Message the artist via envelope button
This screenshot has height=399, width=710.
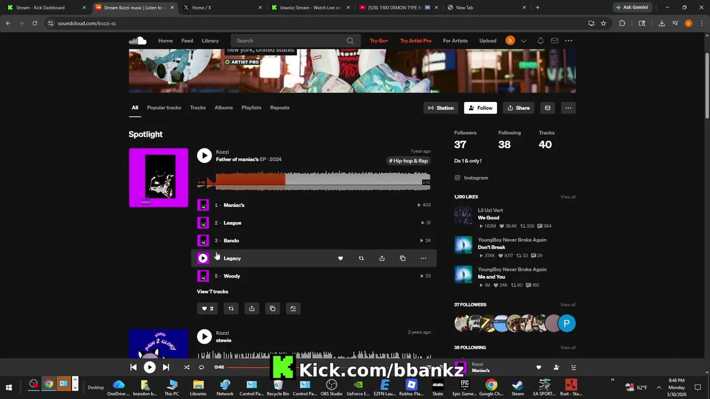[547, 108]
